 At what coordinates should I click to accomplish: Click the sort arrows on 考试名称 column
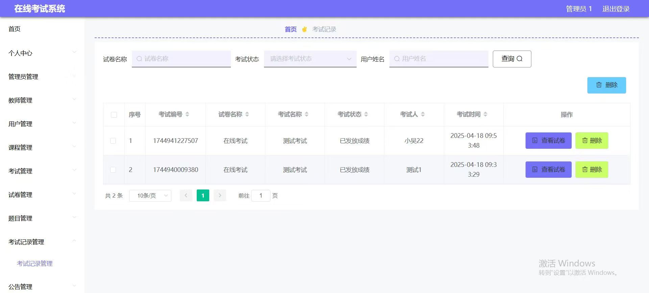(307, 114)
